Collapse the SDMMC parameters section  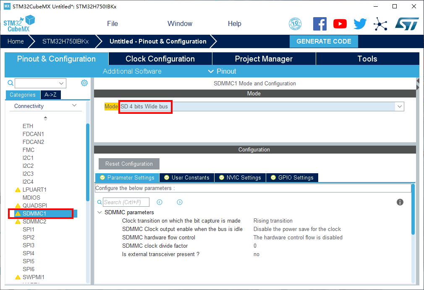pos(99,213)
